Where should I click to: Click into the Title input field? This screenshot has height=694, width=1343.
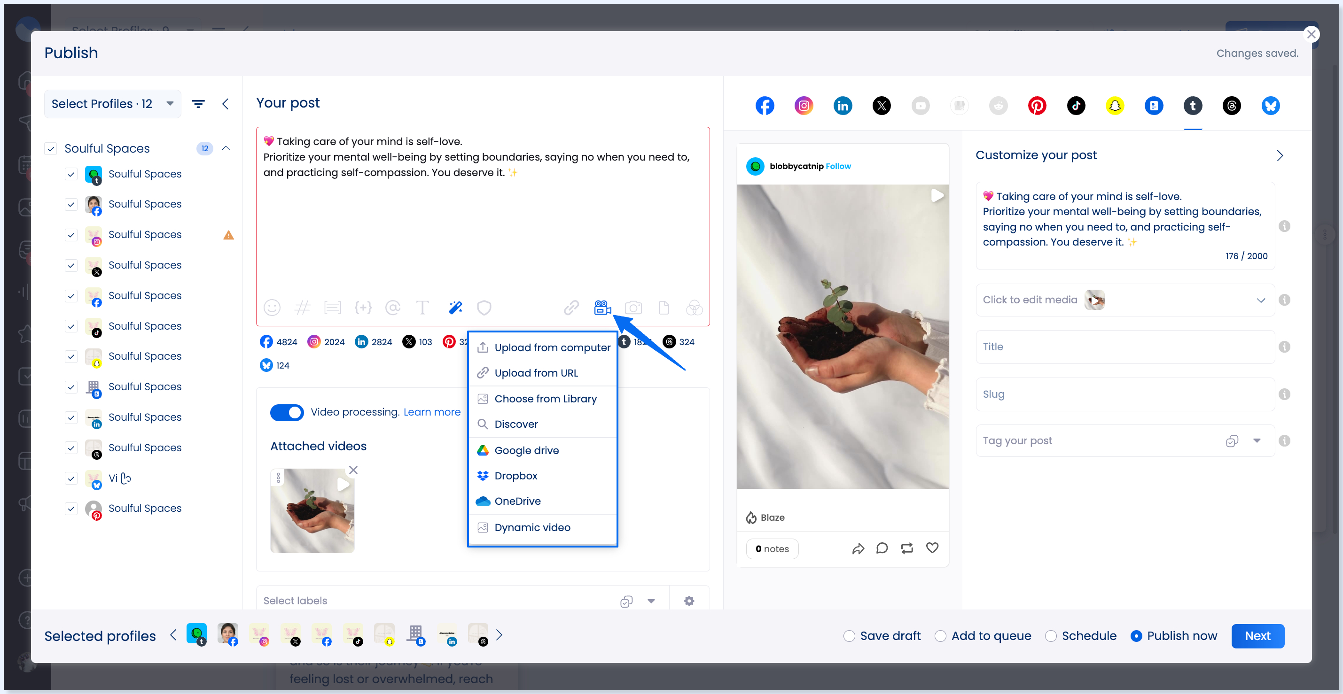[1125, 347]
